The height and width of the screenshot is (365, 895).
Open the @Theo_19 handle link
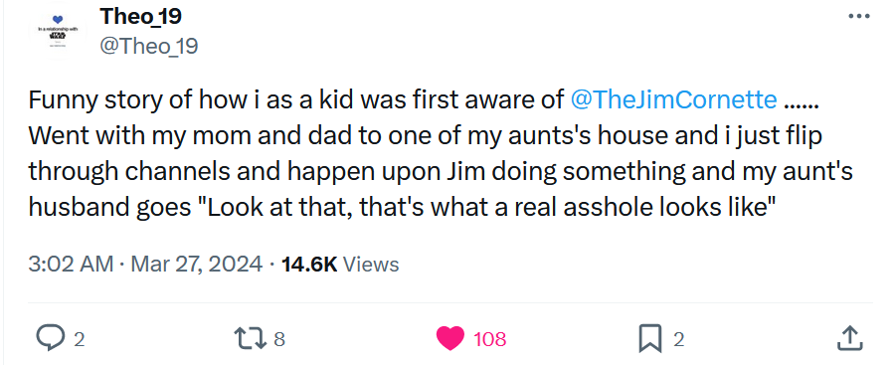[149, 46]
